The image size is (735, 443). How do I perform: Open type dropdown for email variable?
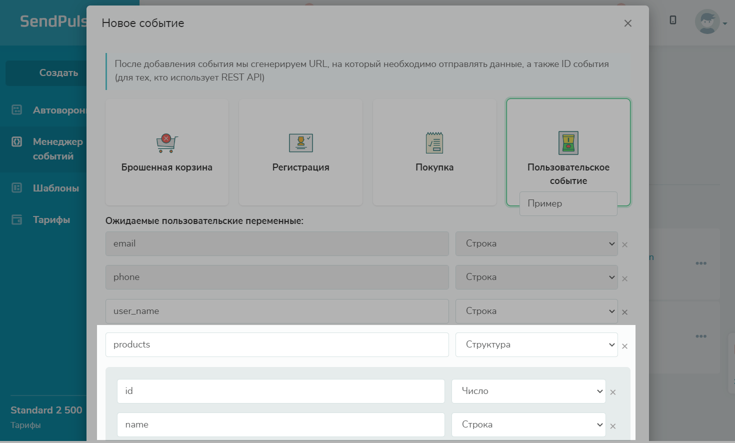point(536,243)
